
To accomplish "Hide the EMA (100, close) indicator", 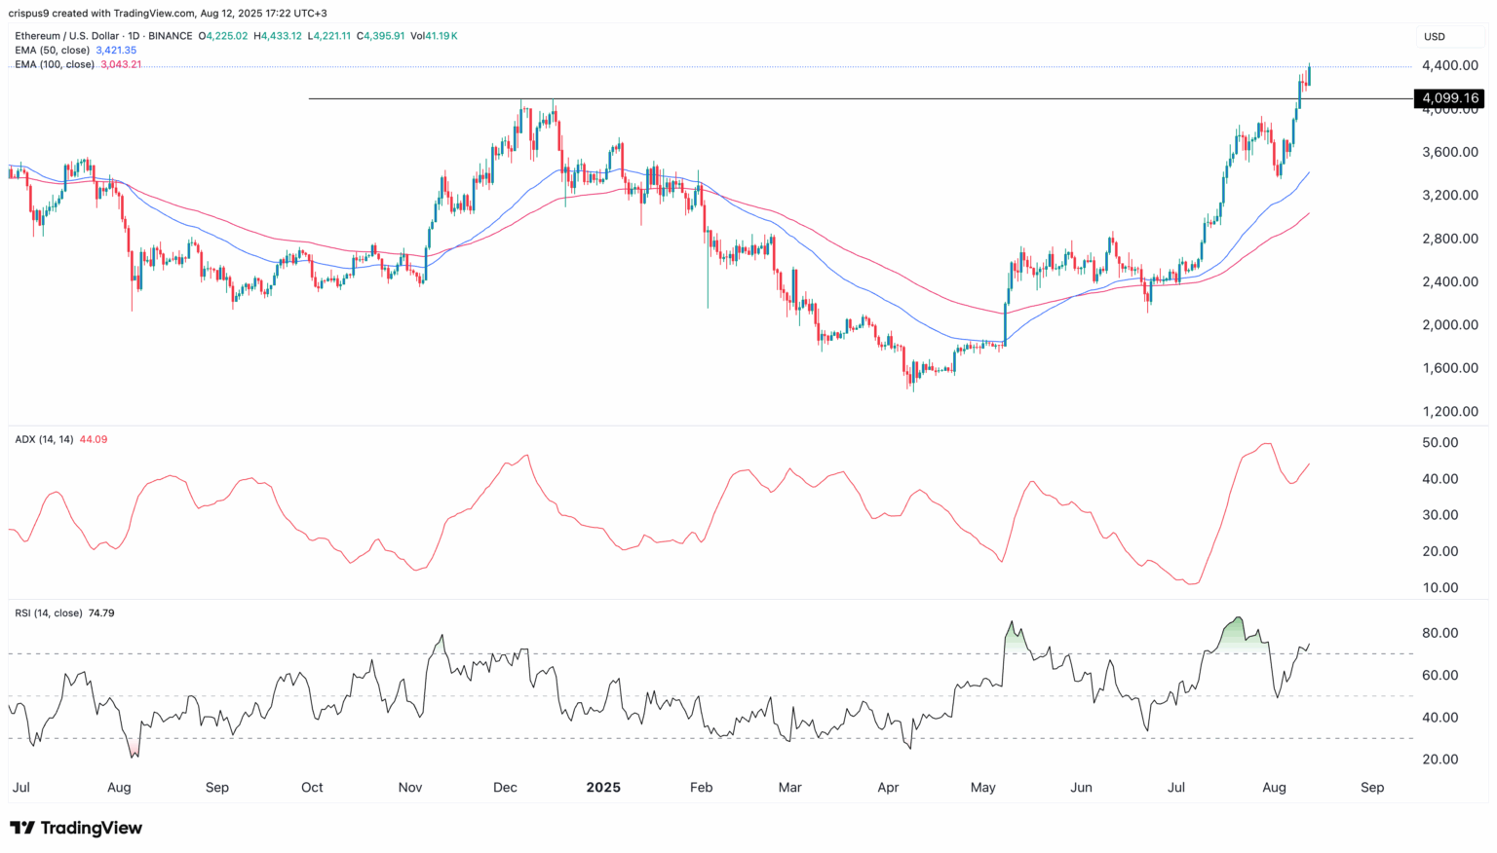I will pos(56,64).
